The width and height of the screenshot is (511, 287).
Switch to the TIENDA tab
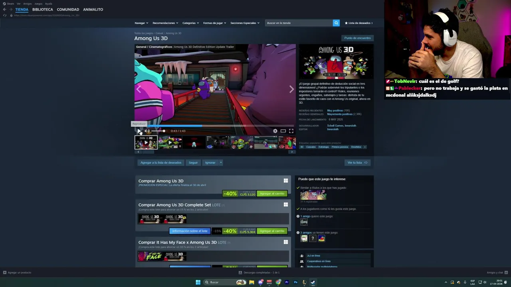[x=22, y=9]
